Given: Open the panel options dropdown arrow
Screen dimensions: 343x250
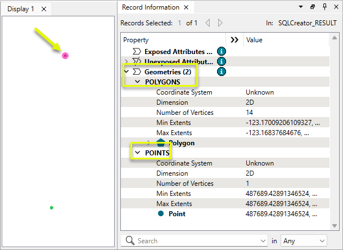Looking at the screenshot, I should 299,7.
